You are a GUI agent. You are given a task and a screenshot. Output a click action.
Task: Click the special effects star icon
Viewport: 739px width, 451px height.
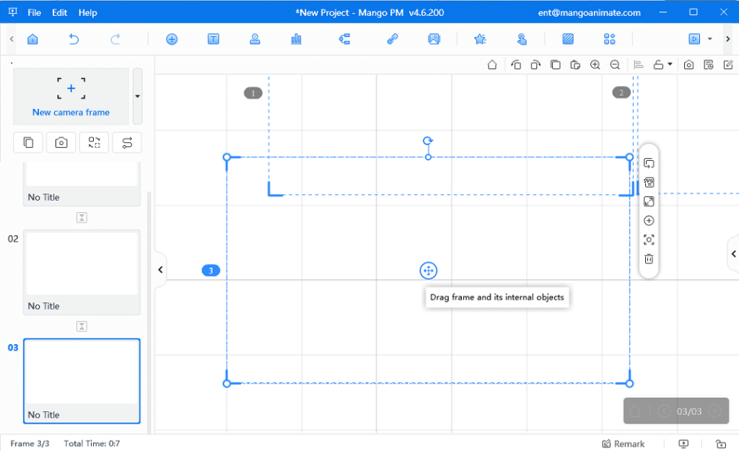coord(480,39)
